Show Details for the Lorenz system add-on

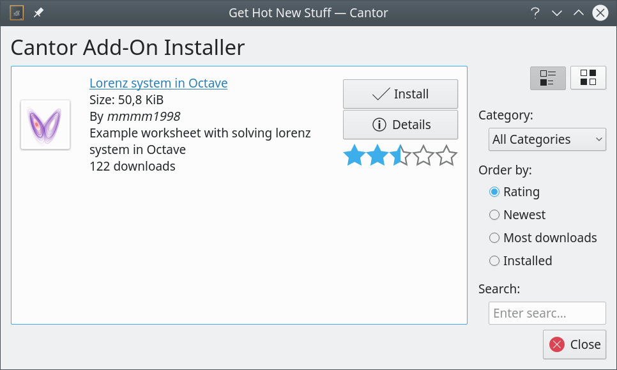pyautogui.click(x=400, y=125)
